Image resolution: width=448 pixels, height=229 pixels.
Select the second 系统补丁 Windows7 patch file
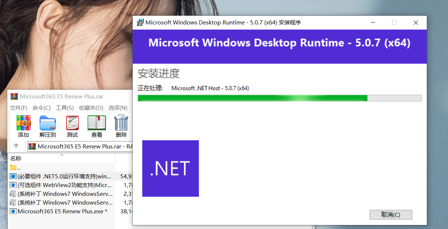[x=65, y=202]
